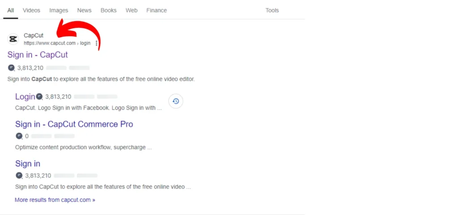Click the https://www.capcut.com › login URL

pyautogui.click(x=57, y=43)
